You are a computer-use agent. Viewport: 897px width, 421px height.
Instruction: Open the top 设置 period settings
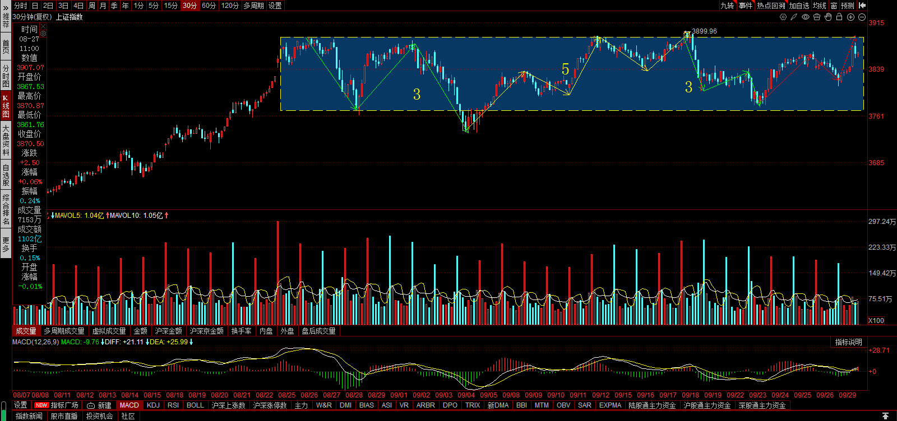tap(275, 6)
